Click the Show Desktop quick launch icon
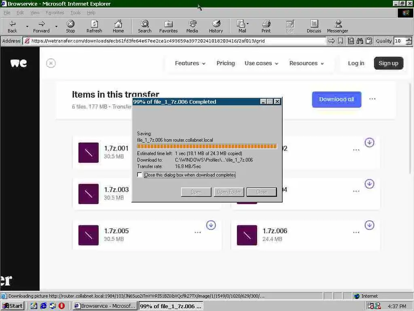The width and height of the screenshot is (414, 311). [34, 306]
